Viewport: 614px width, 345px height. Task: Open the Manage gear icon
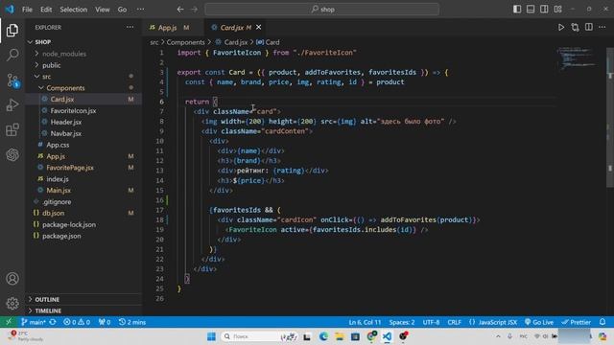coord(12,303)
